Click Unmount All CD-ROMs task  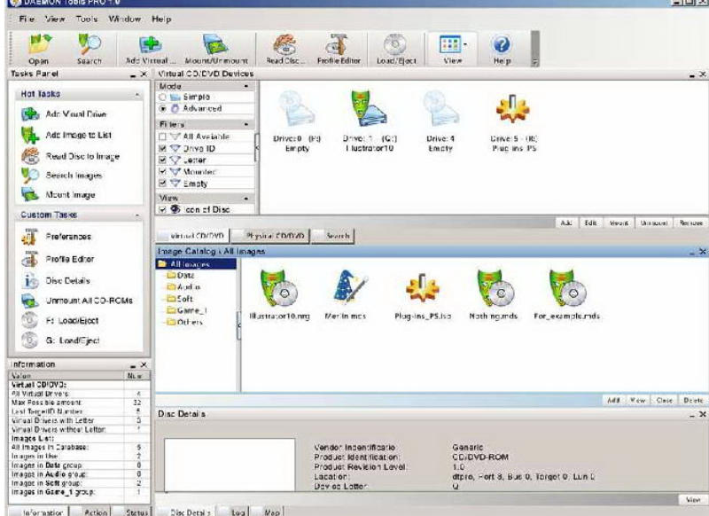[x=77, y=301]
